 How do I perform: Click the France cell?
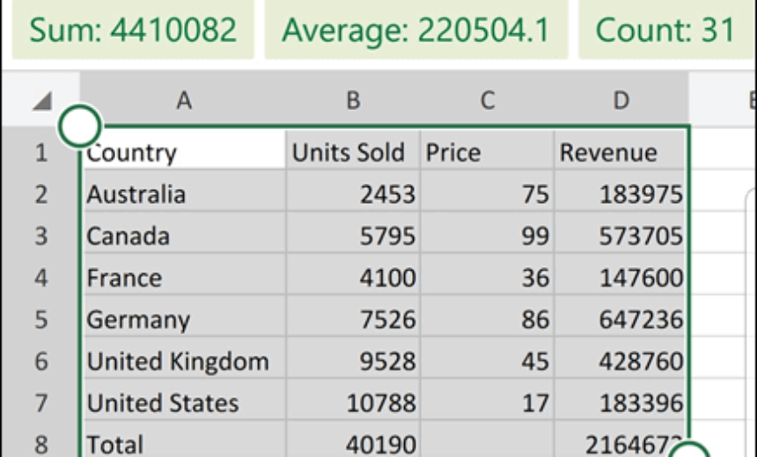click(184, 274)
